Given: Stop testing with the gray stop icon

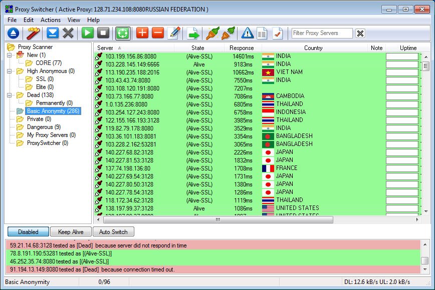Looking at the screenshot, I should coord(103,33).
